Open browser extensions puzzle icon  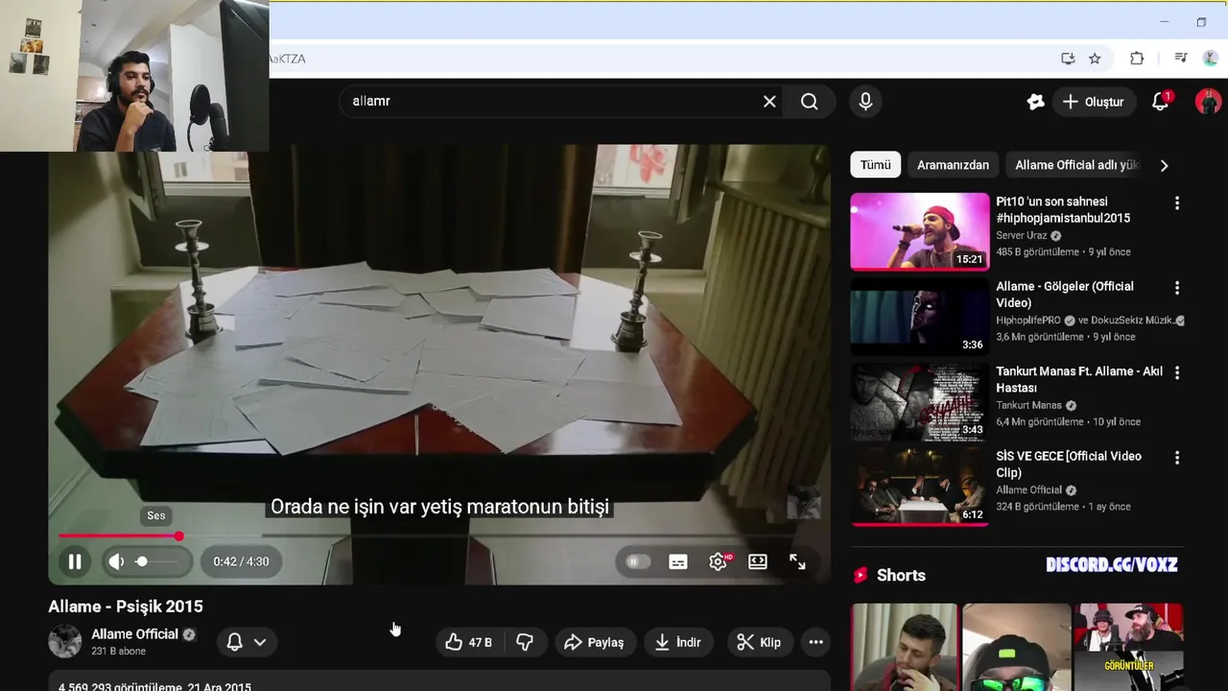(1137, 59)
